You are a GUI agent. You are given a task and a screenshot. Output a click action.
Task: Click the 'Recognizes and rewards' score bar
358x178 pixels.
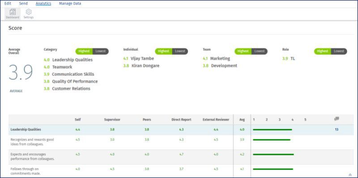(x=272, y=140)
